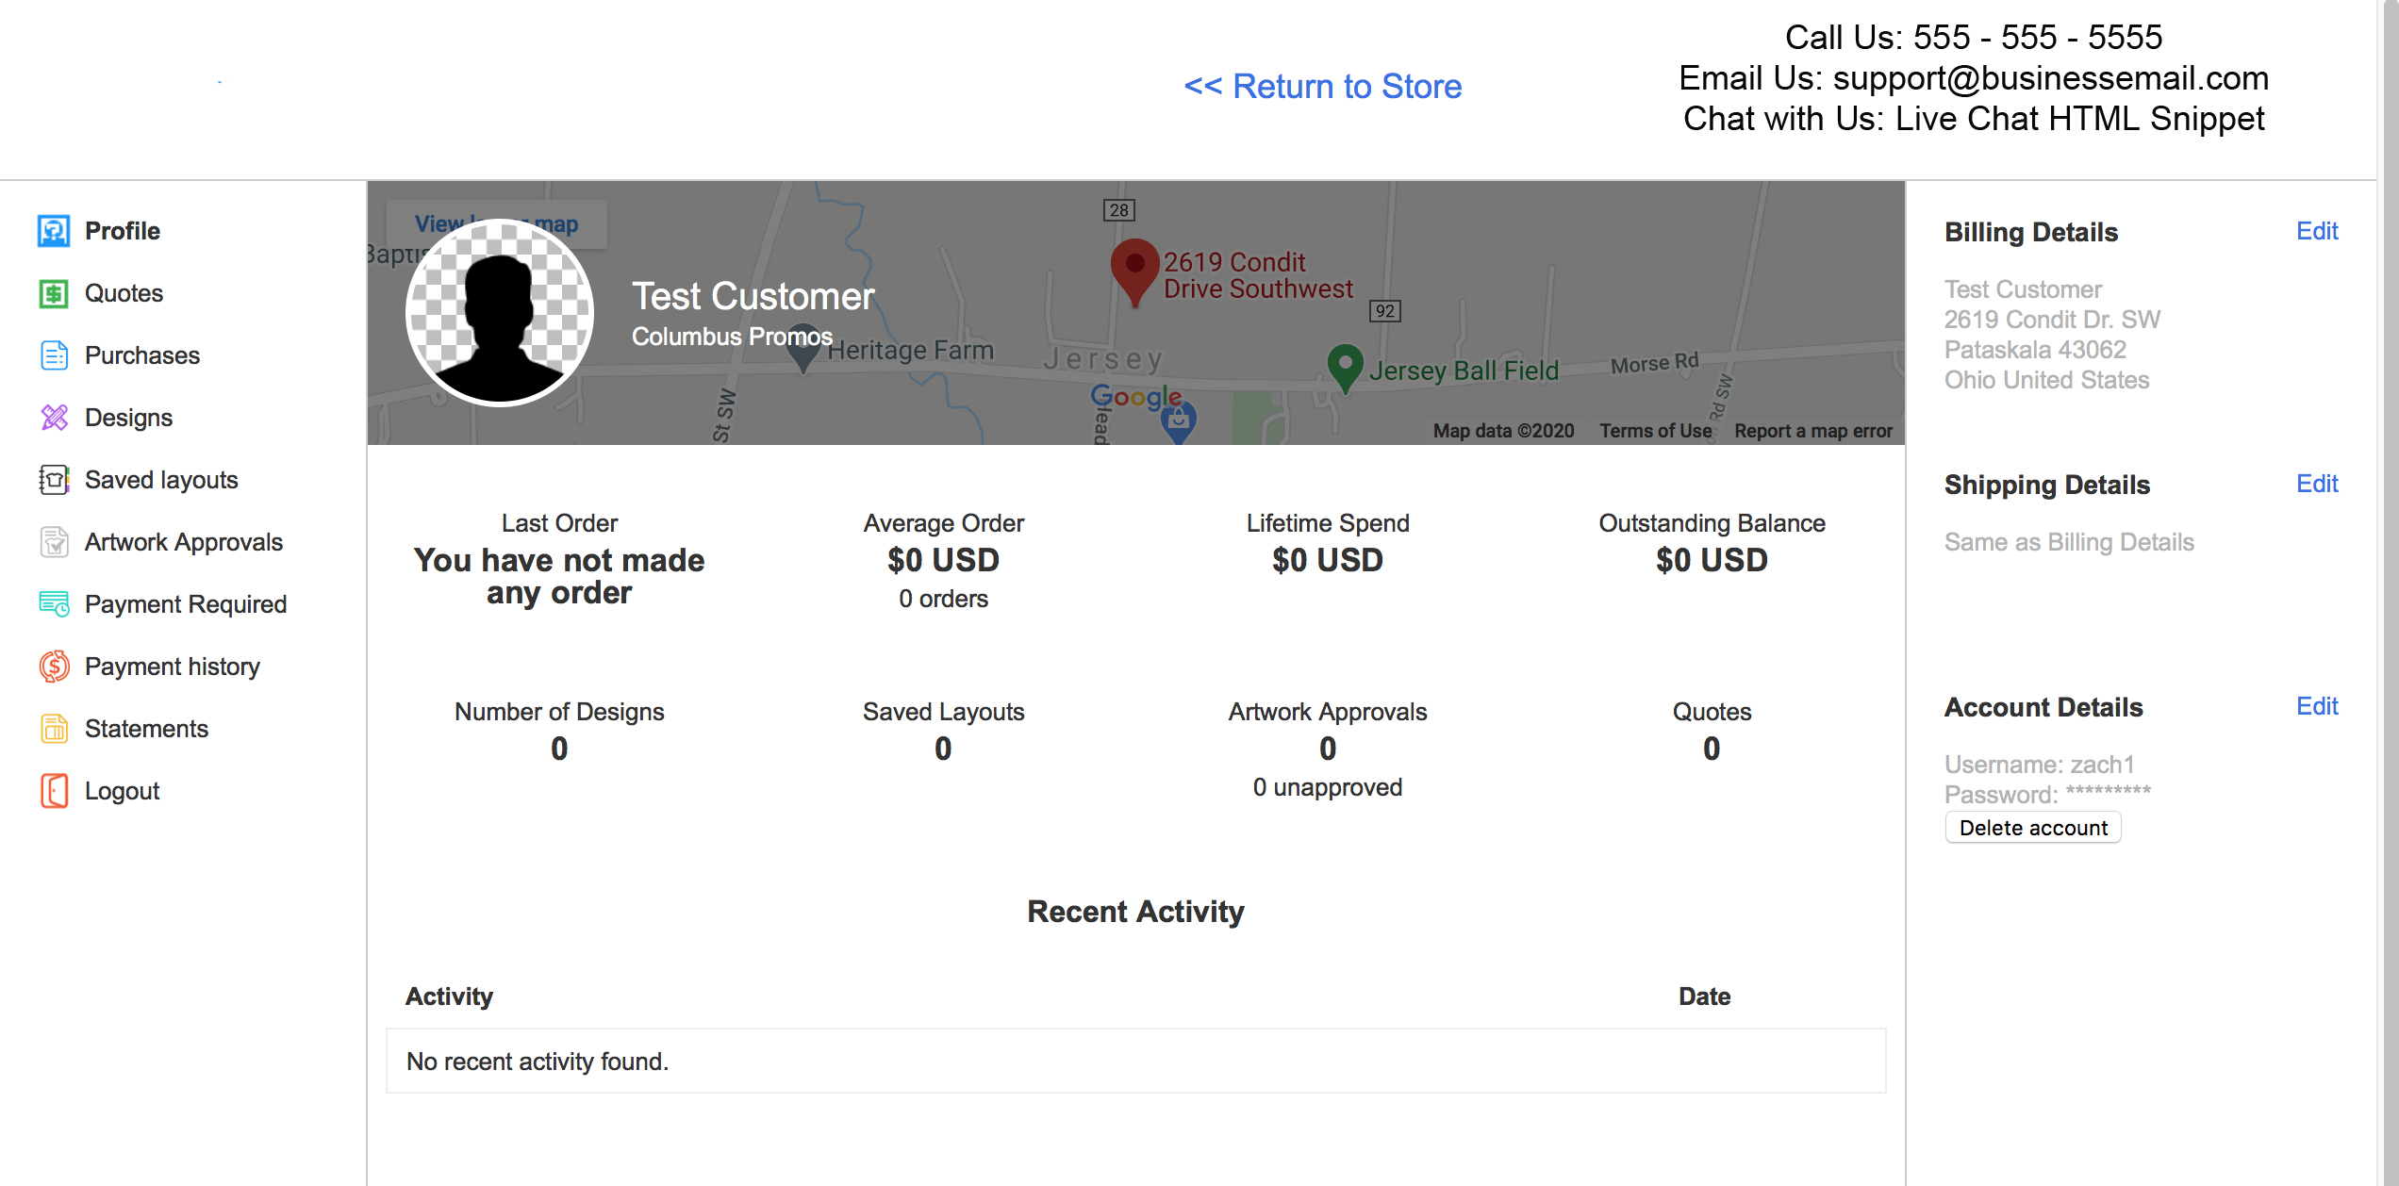Open the map Terms of Use link
The height and width of the screenshot is (1186, 2399).
click(x=1655, y=431)
